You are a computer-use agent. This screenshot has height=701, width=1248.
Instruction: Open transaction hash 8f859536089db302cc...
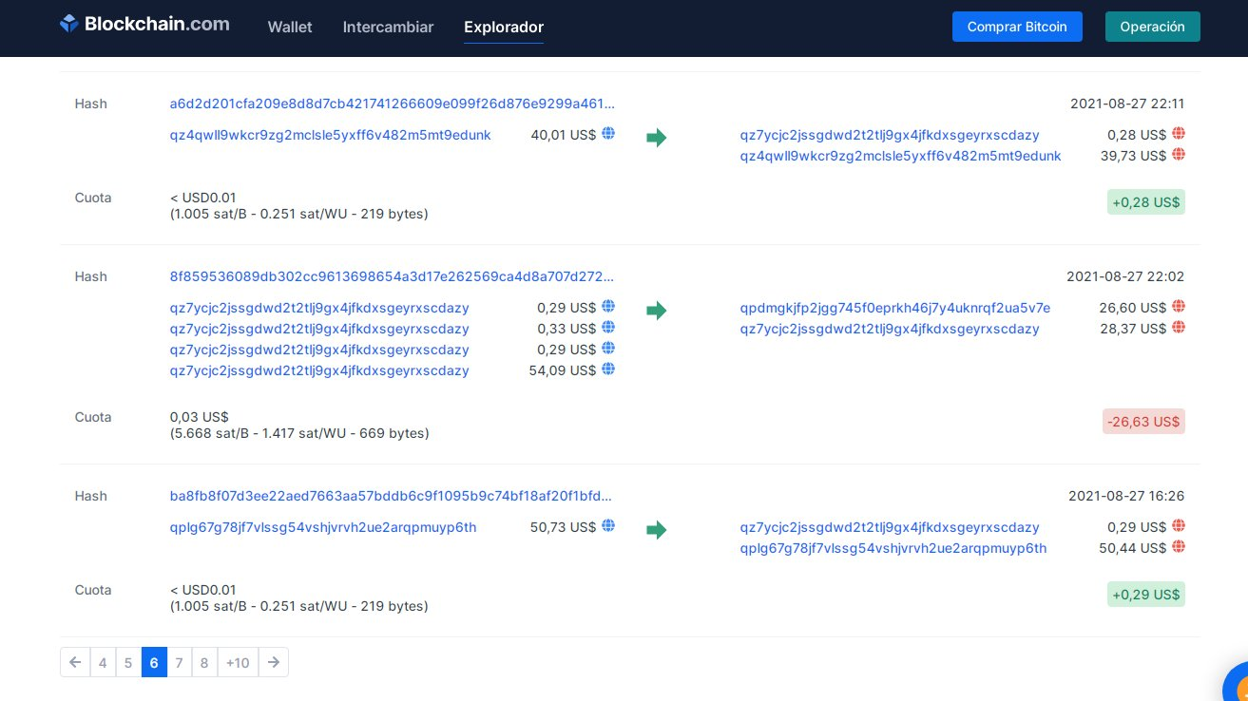click(x=392, y=276)
